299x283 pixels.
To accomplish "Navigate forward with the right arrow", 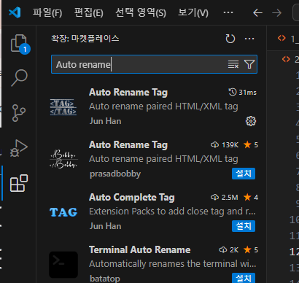I will click(x=276, y=12).
